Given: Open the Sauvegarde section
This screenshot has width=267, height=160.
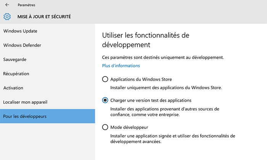Looking at the screenshot, I should point(15,59).
